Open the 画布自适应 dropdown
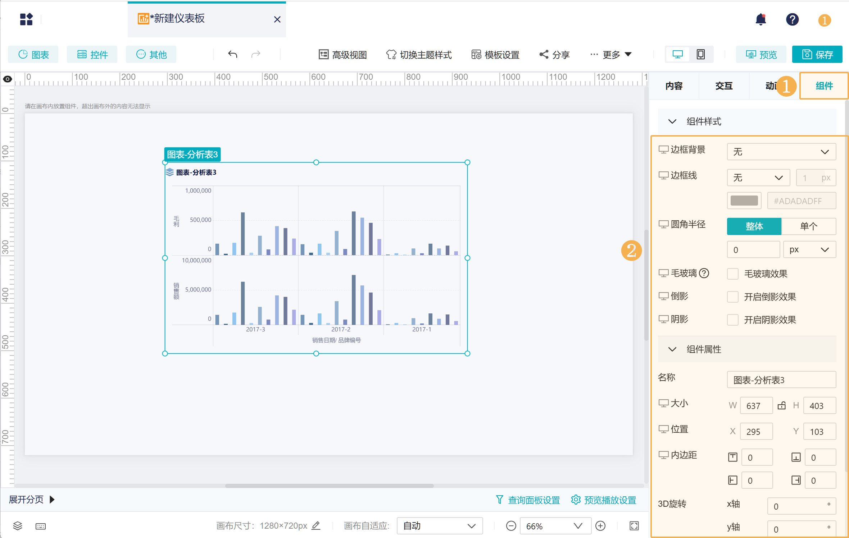This screenshot has height=538, width=849. (439, 526)
